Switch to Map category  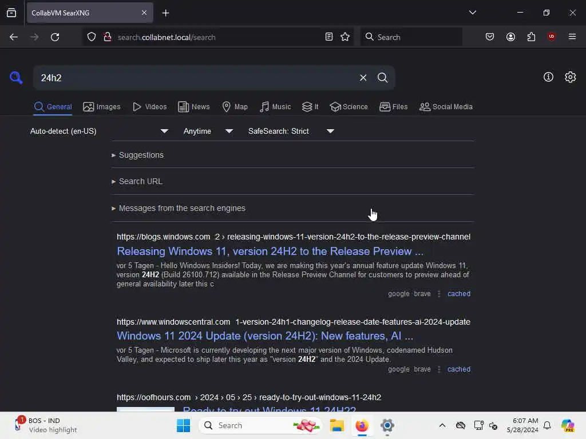[x=235, y=107]
